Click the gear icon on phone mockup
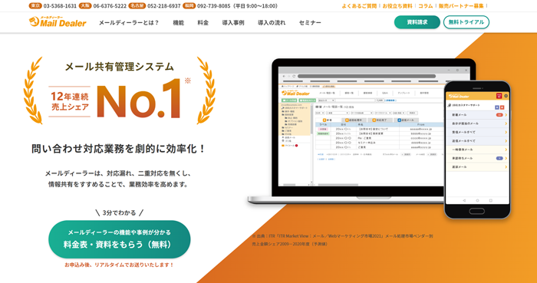Screen dimensions: 537x283 tap(506, 96)
